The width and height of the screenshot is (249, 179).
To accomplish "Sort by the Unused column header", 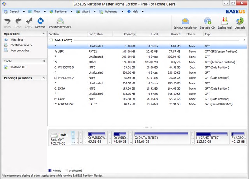I will click(x=170, y=34).
